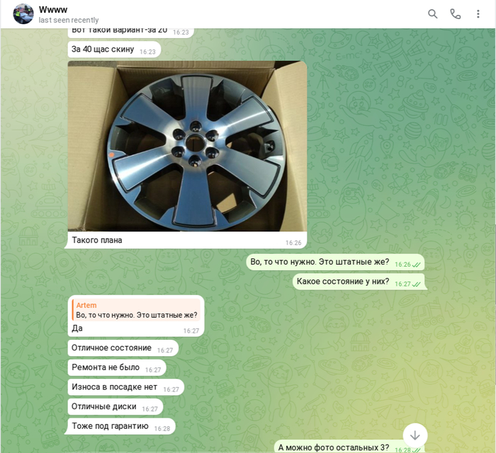
Task: Click the chat name Wwww in header
Action: pyautogui.click(x=53, y=9)
